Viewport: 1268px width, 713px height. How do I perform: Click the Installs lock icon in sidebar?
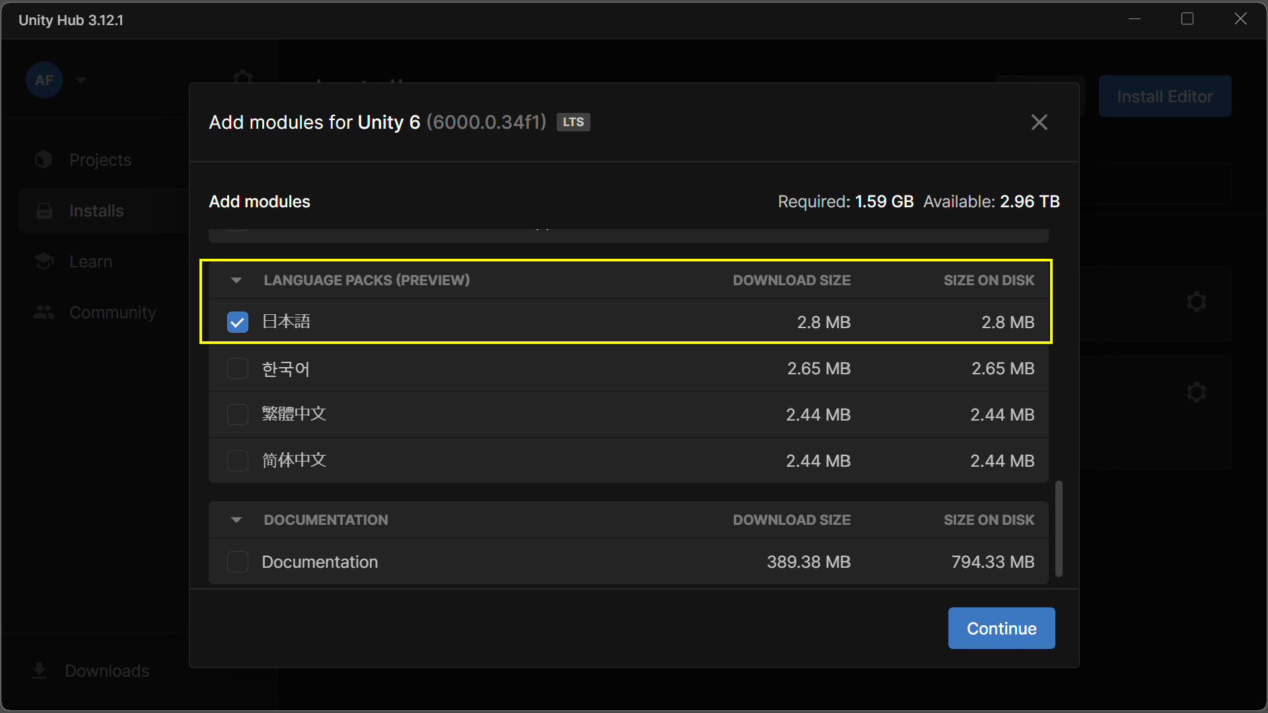point(44,211)
